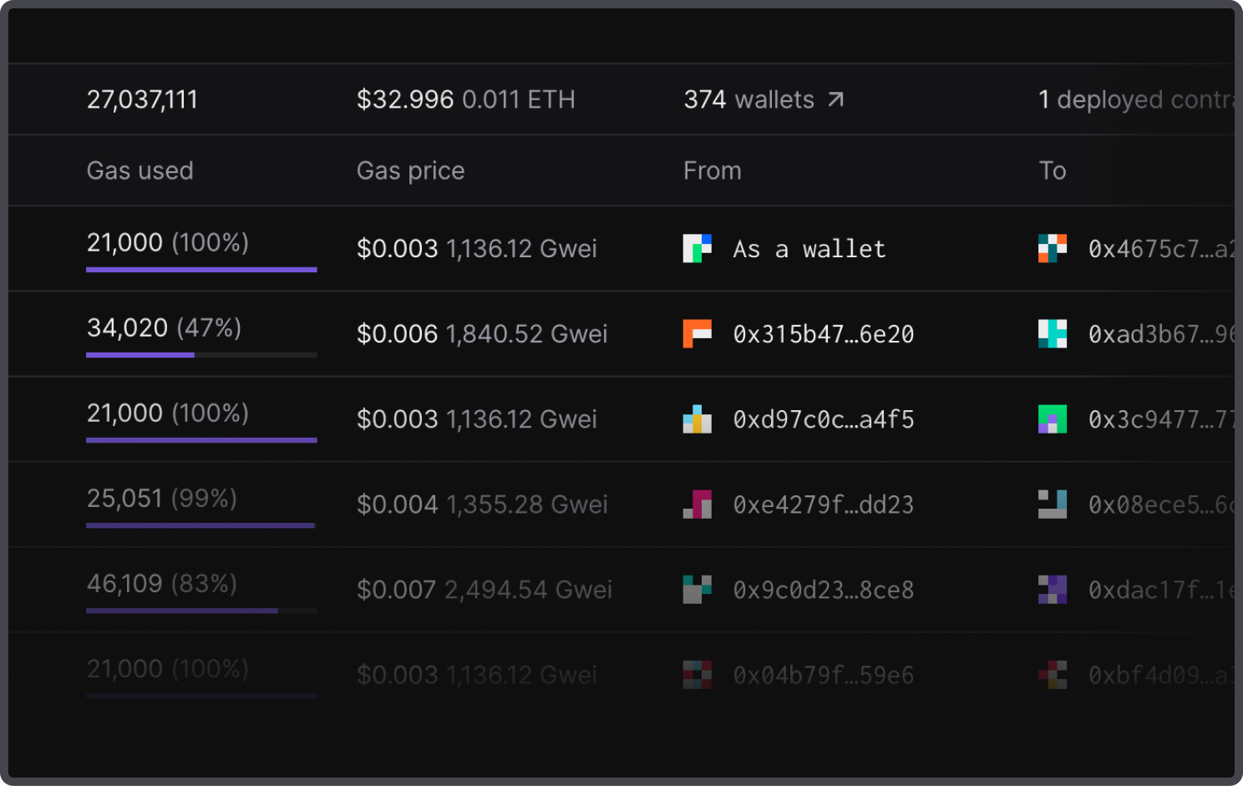
Task: Click the recipient identicon for 0x4675c7 address
Action: [1052, 249]
